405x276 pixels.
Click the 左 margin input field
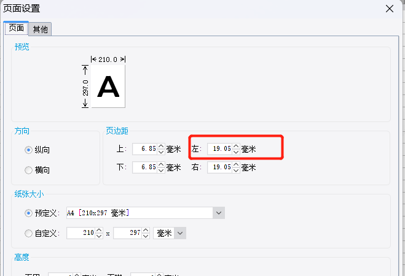(219, 149)
